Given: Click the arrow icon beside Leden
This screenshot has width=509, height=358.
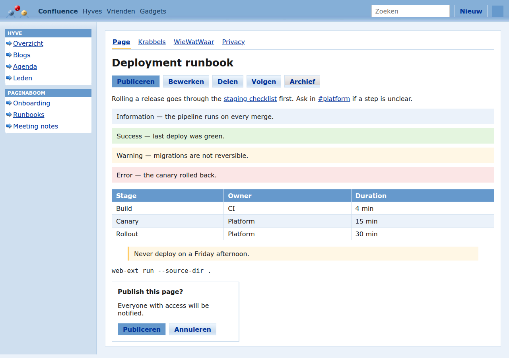Looking at the screenshot, I should 9,78.
